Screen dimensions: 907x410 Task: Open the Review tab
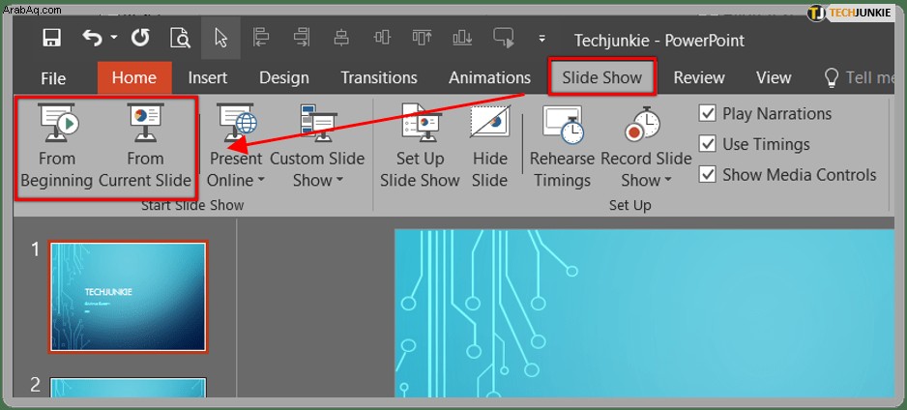(699, 77)
